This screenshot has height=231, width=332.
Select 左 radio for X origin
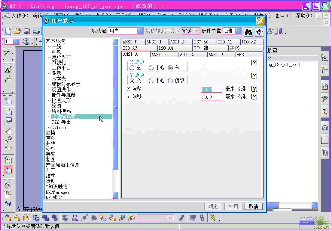coord(132,68)
